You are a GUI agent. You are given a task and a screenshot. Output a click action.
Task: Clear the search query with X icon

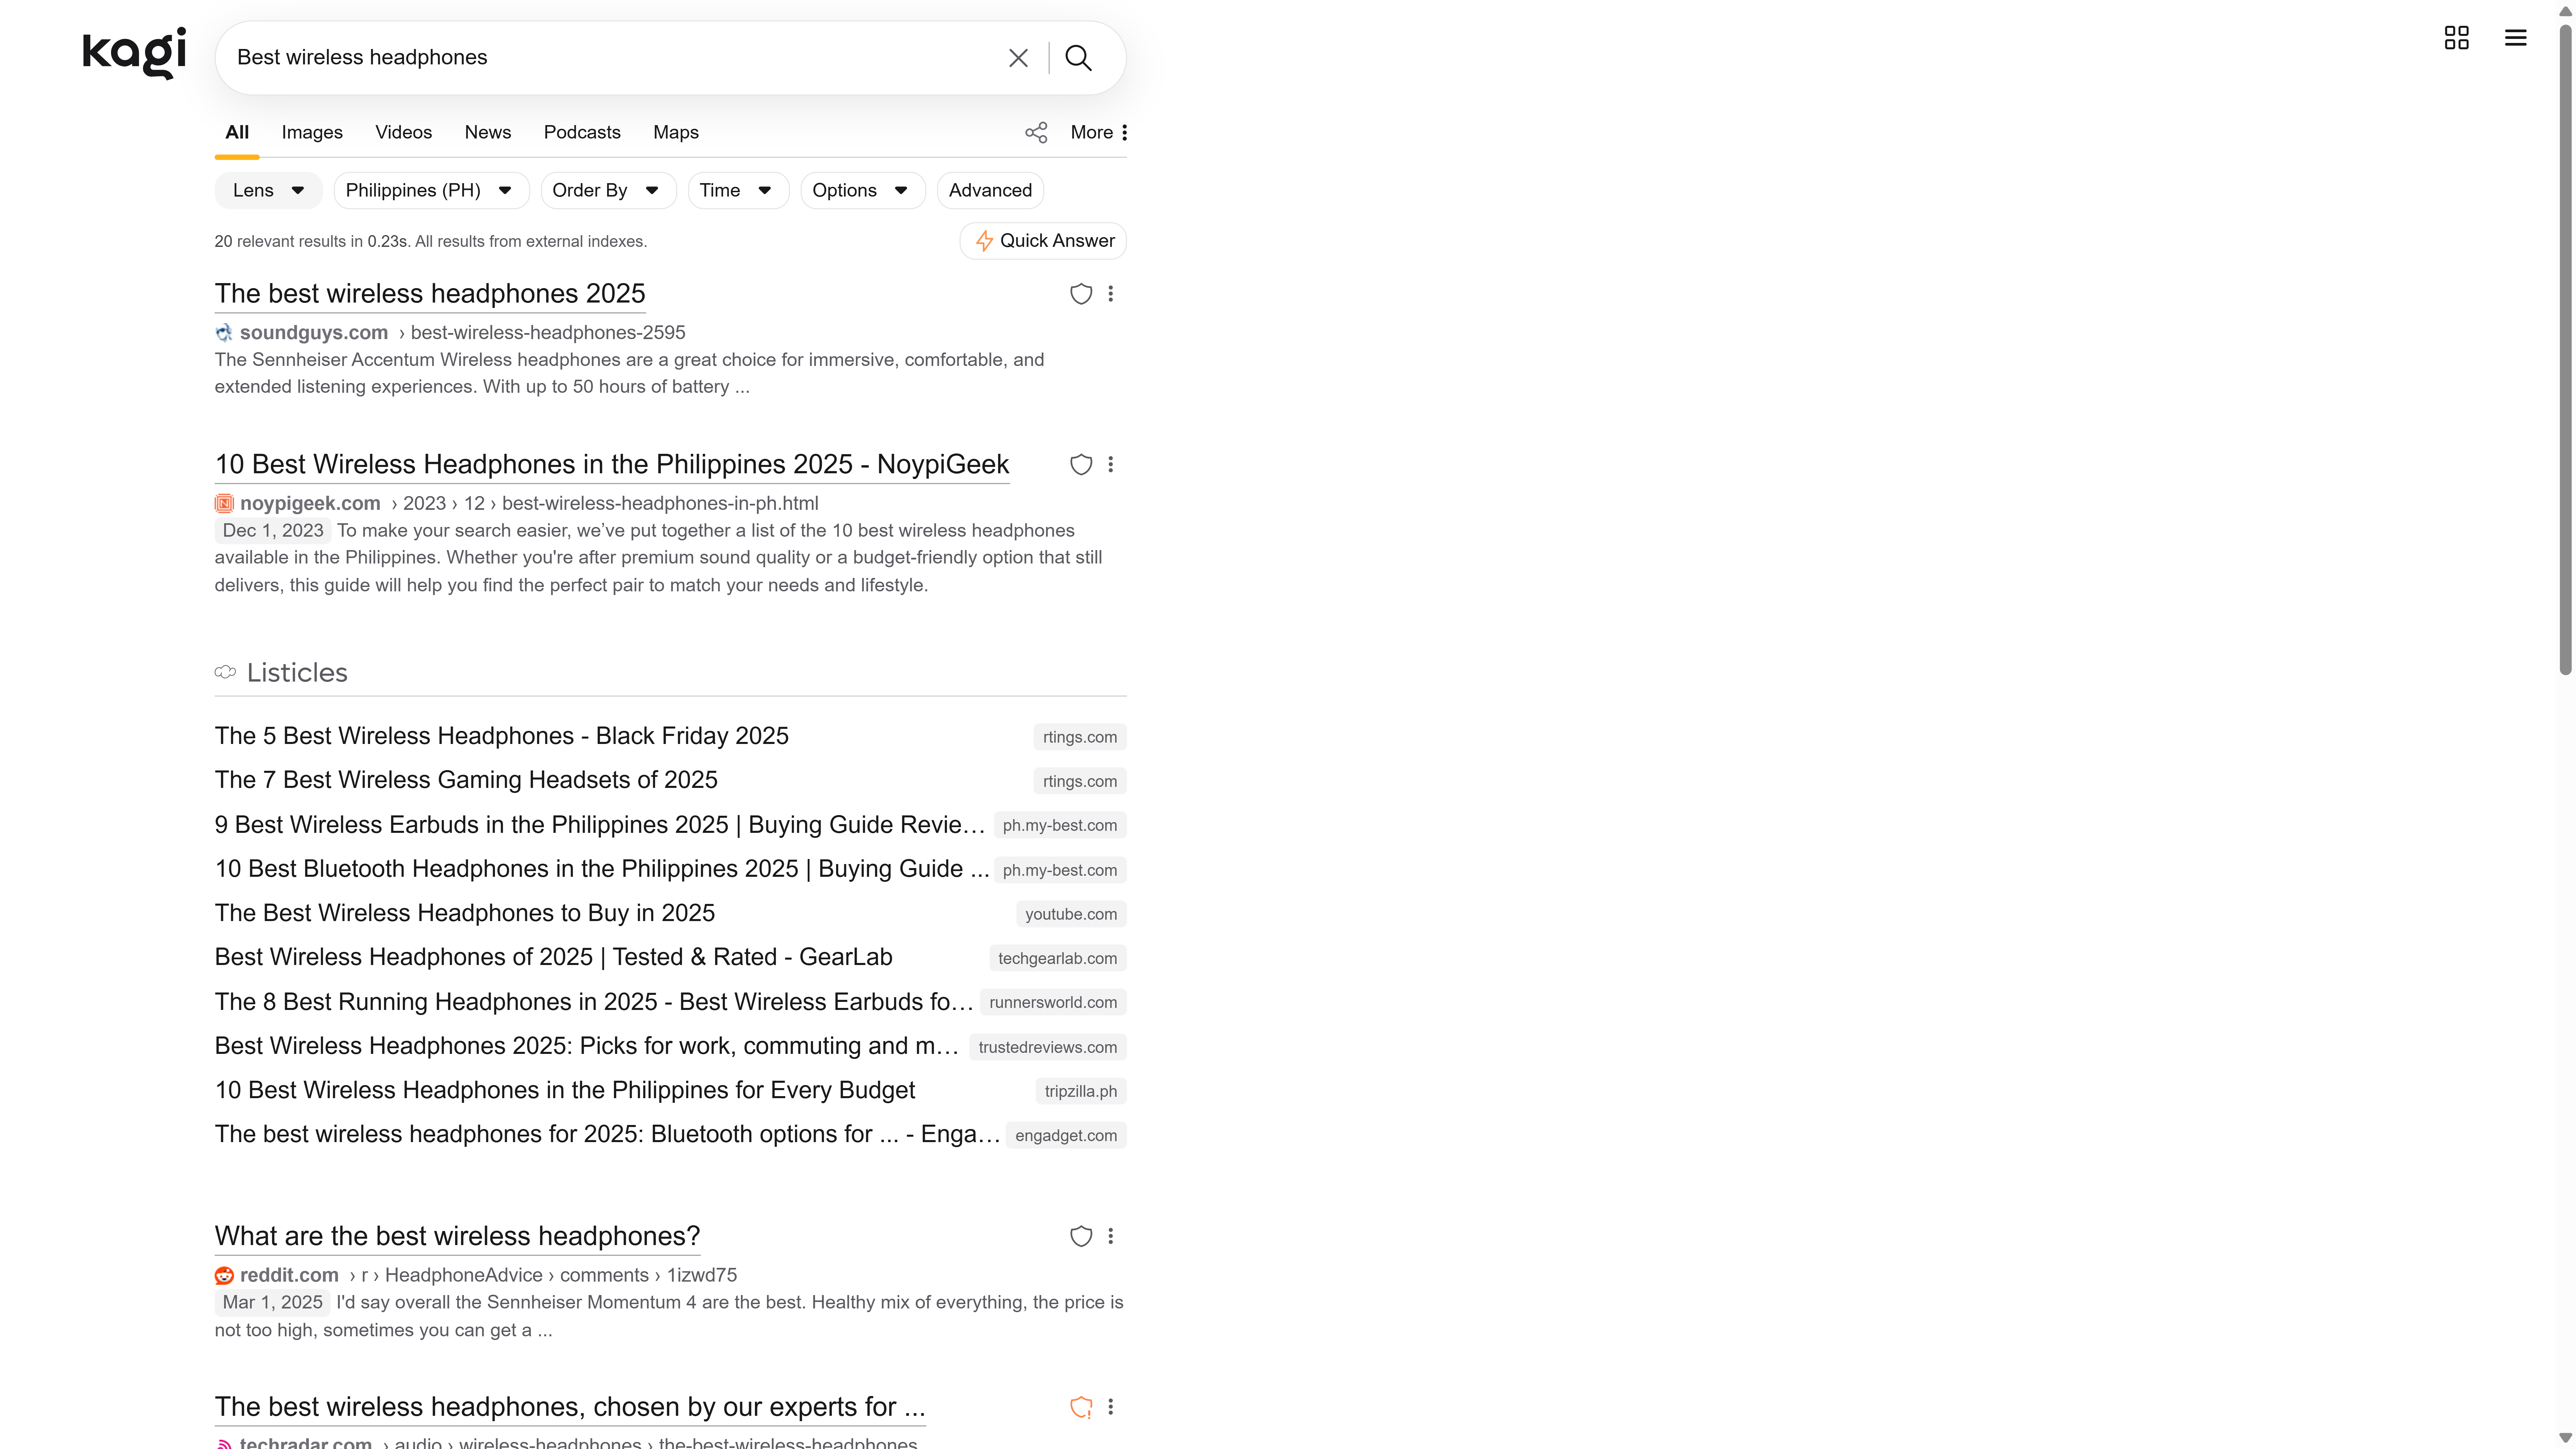pyautogui.click(x=1018, y=58)
